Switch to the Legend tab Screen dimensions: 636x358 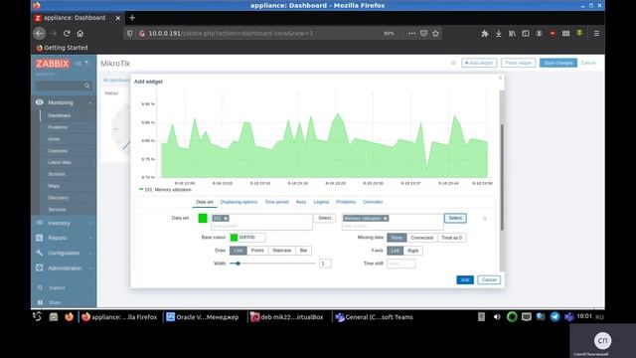pyautogui.click(x=321, y=202)
